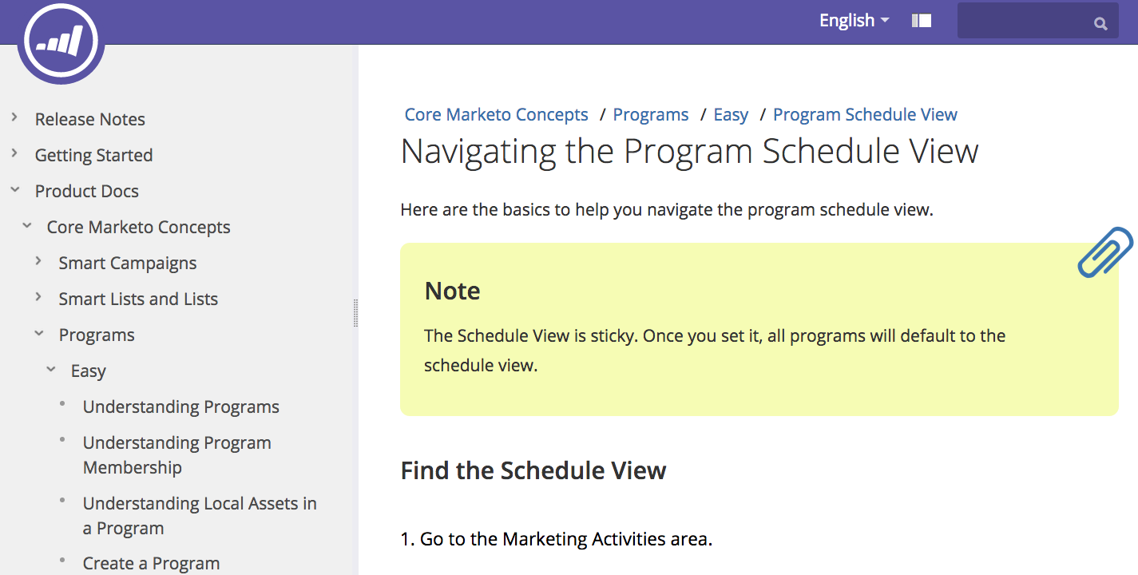Expand Smart Lists and Lists chevron
Viewport: 1138px width, 575px height.
(x=38, y=298)
